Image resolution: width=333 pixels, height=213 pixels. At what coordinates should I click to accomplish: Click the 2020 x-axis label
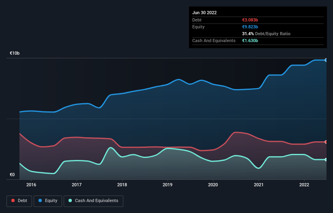coord(213,185)
